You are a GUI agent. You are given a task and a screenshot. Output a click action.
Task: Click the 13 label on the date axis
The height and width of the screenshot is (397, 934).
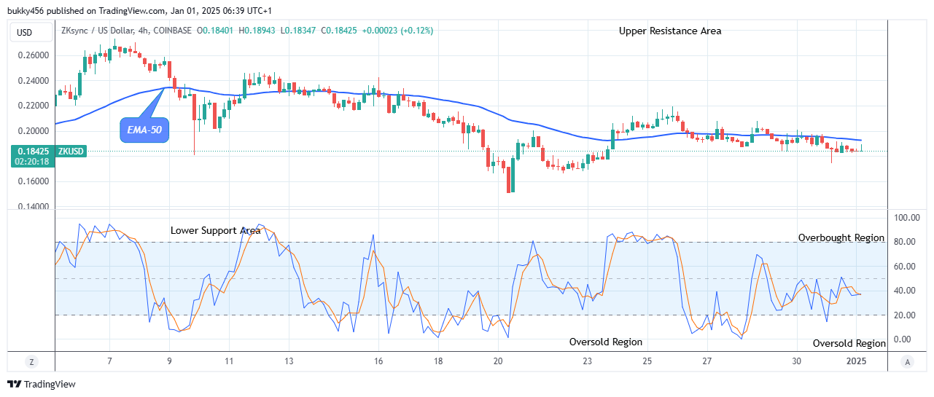(x=289, y=361)
